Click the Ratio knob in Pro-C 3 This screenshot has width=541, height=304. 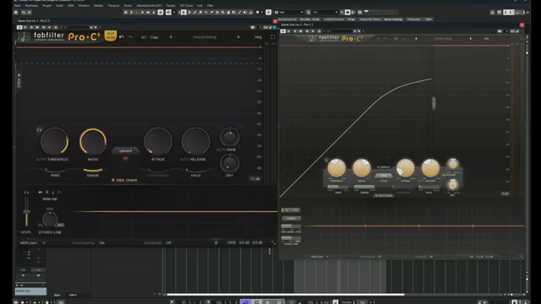[93, 141]
